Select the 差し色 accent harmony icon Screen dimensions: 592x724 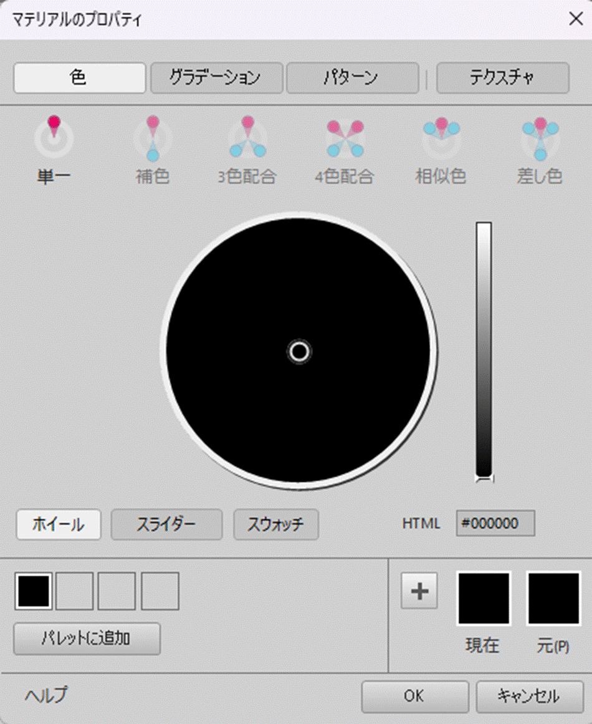pyautogui.click(x=540, y=138)
